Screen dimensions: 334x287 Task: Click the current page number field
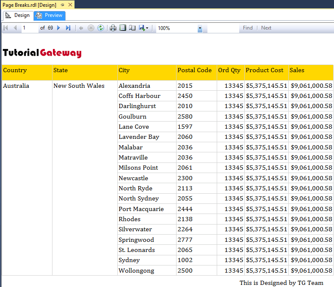[x=29, y=28]
